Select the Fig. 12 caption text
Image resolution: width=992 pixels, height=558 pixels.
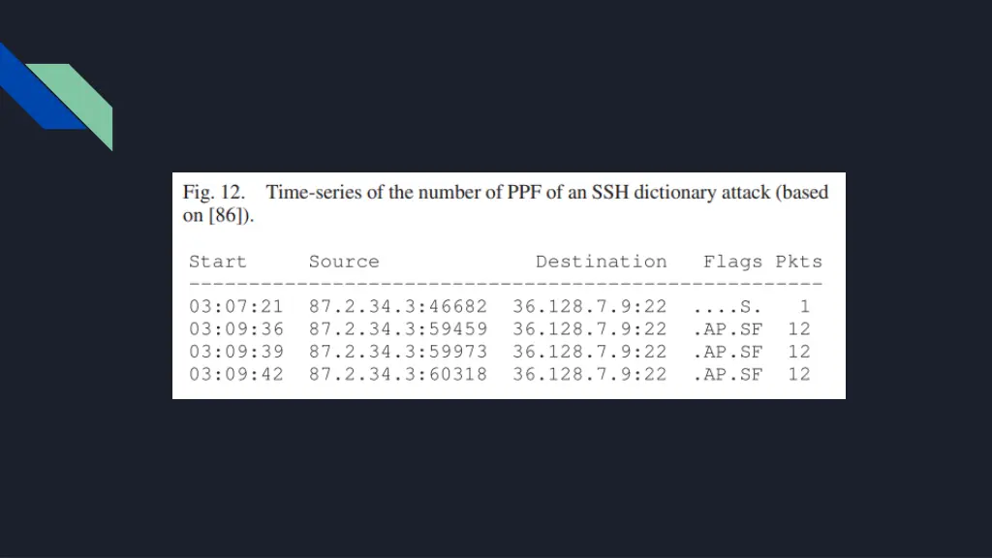coord(505,203)
